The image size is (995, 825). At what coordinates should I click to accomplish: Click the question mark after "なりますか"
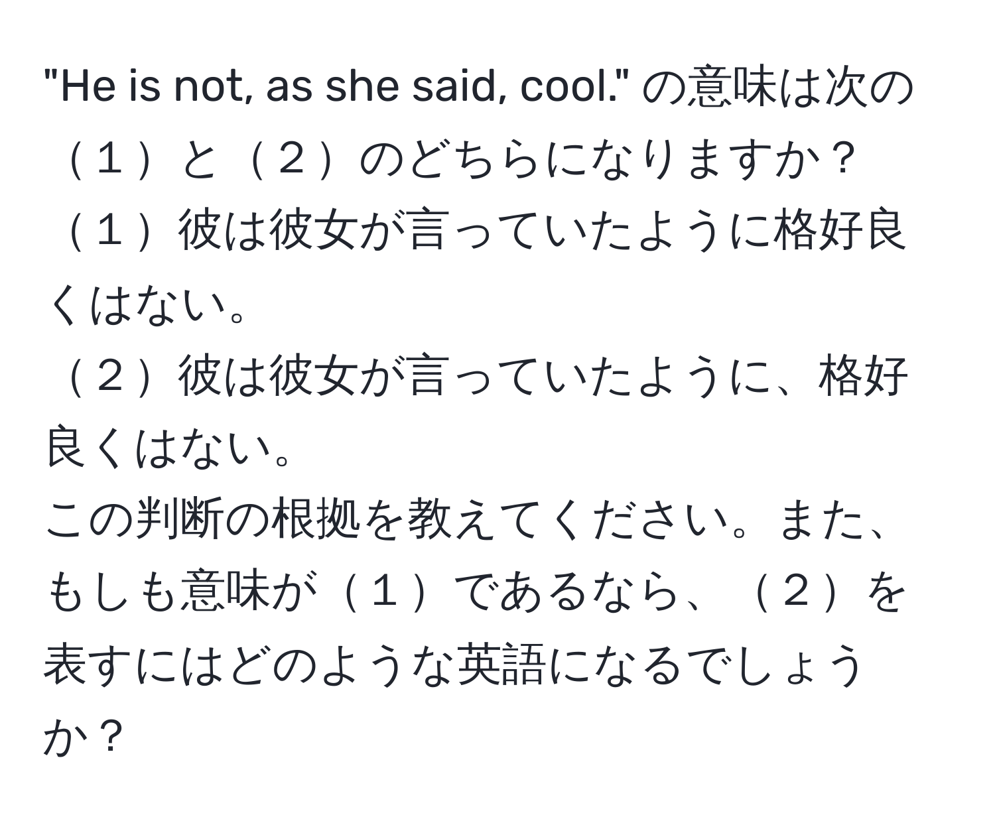click(x=841, y=162)
